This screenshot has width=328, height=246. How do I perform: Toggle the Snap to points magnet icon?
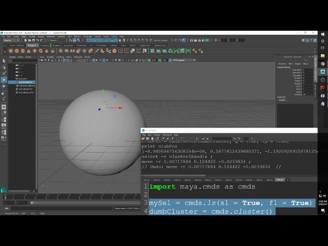[x=139, y=40]
